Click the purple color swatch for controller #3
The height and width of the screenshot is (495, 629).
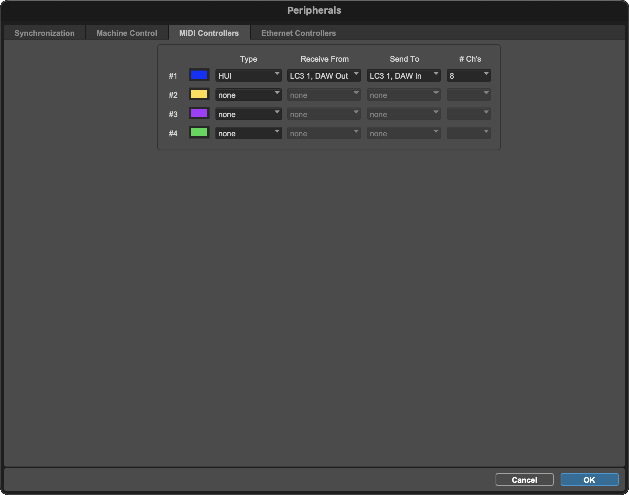click(x=199, y=113)
